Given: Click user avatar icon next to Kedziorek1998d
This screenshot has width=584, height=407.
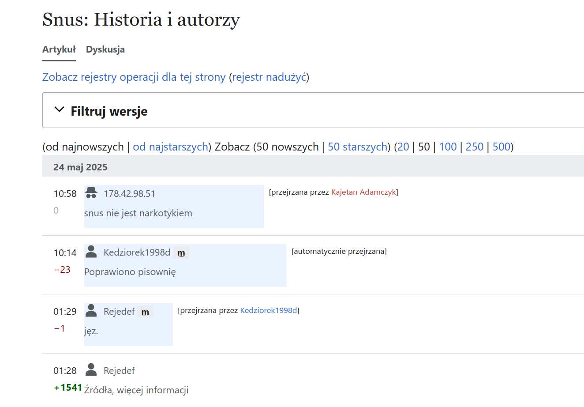Looking at the screenshot, I should (x=91, y=252).
